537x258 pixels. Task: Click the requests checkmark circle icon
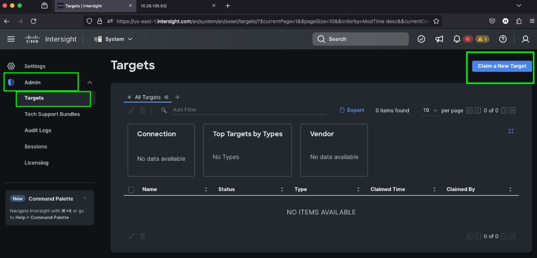tap(421, 39)
